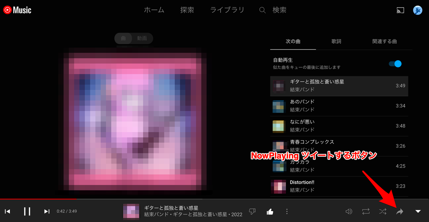Open the user account avatar
This screenshot has width=429, height=222.
418,10
